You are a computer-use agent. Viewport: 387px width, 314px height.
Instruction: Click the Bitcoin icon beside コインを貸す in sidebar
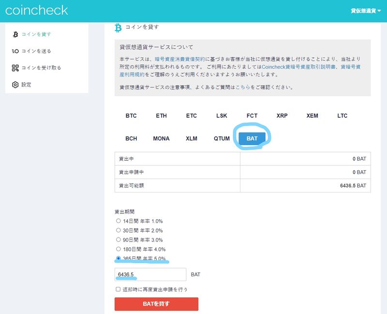tap(15, 34)
